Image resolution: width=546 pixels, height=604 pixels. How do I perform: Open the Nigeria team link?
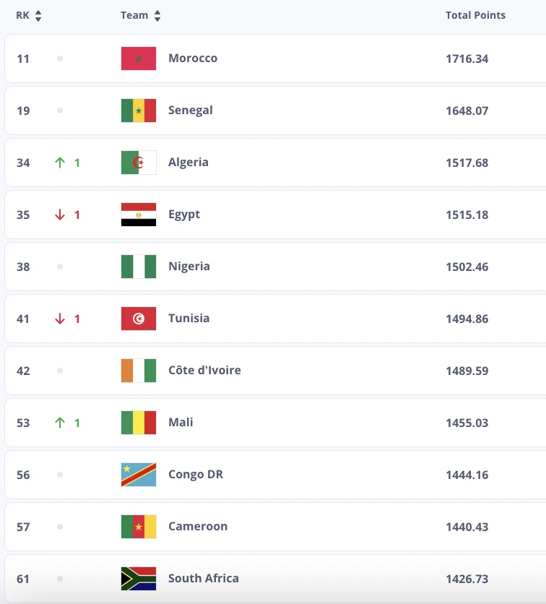pyautogui.click(x=189, y=267)
